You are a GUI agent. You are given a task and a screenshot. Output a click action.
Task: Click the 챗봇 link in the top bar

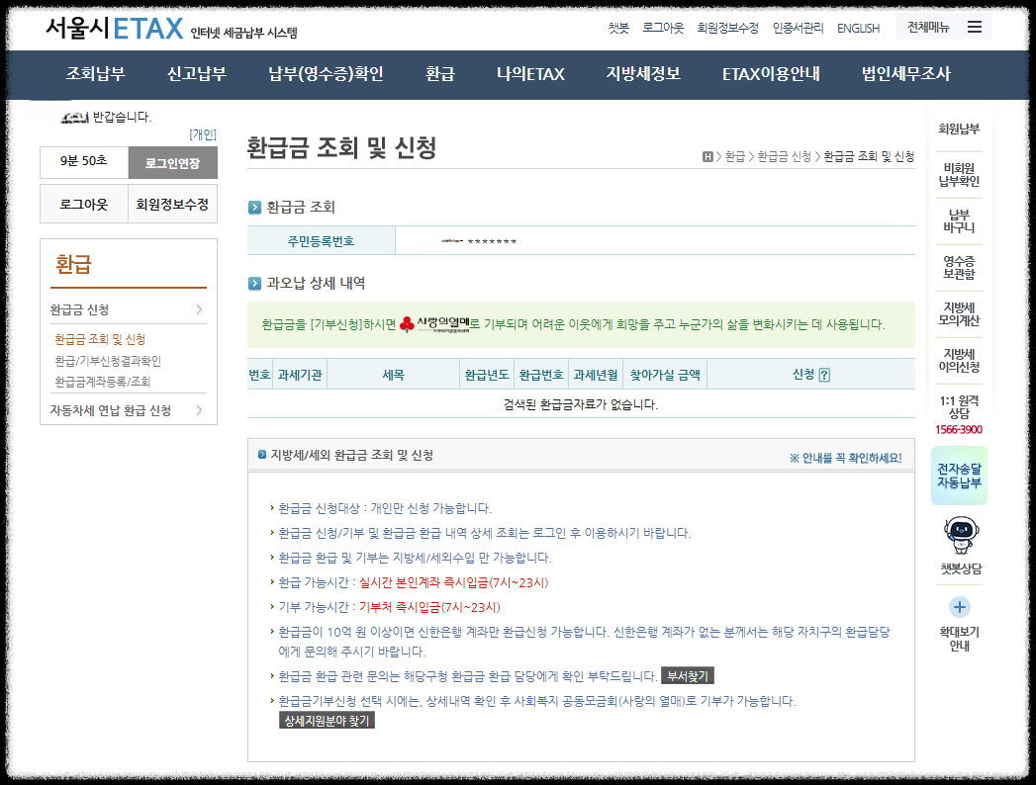coord(618,28)
